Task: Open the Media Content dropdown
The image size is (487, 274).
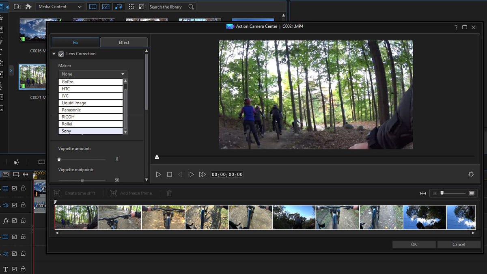Action: [x=60, y=6]
